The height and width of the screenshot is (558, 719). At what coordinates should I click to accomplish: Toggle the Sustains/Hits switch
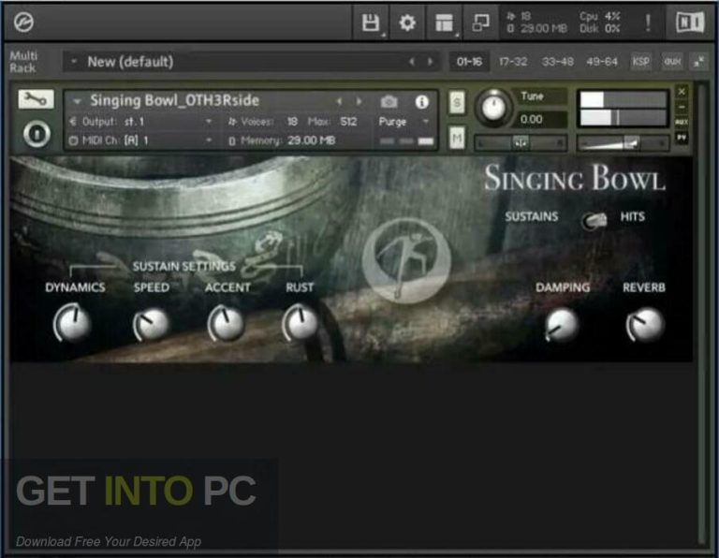[x=594, y=221]
